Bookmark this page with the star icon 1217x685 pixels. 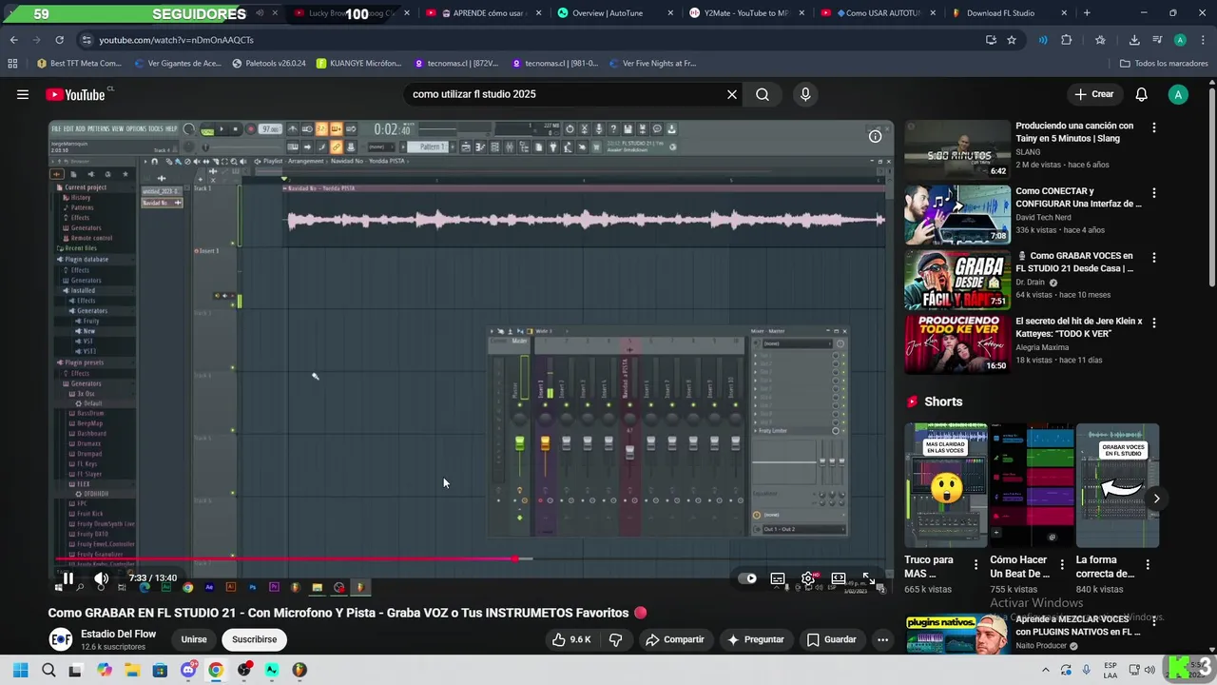tap(1012, 40)
